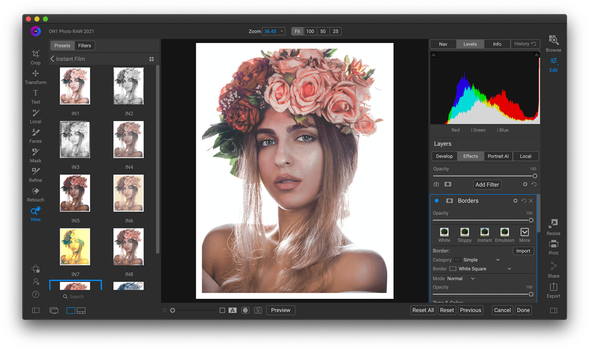
Task: Open the Resize module
Action: [553, 227]
